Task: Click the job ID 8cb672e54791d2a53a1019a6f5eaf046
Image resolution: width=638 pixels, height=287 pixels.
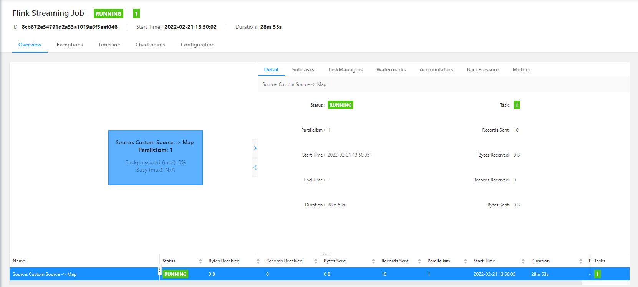Action: [70, 27]
